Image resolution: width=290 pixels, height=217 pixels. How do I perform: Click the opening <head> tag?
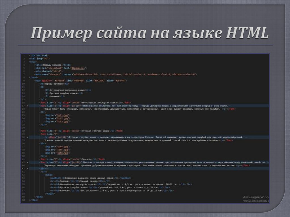point(33,62)
